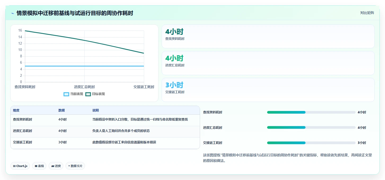Click the 4小时 value in 查找资料耗时 card
Viewport: 385px width, 180px height.
coord(174,32)
